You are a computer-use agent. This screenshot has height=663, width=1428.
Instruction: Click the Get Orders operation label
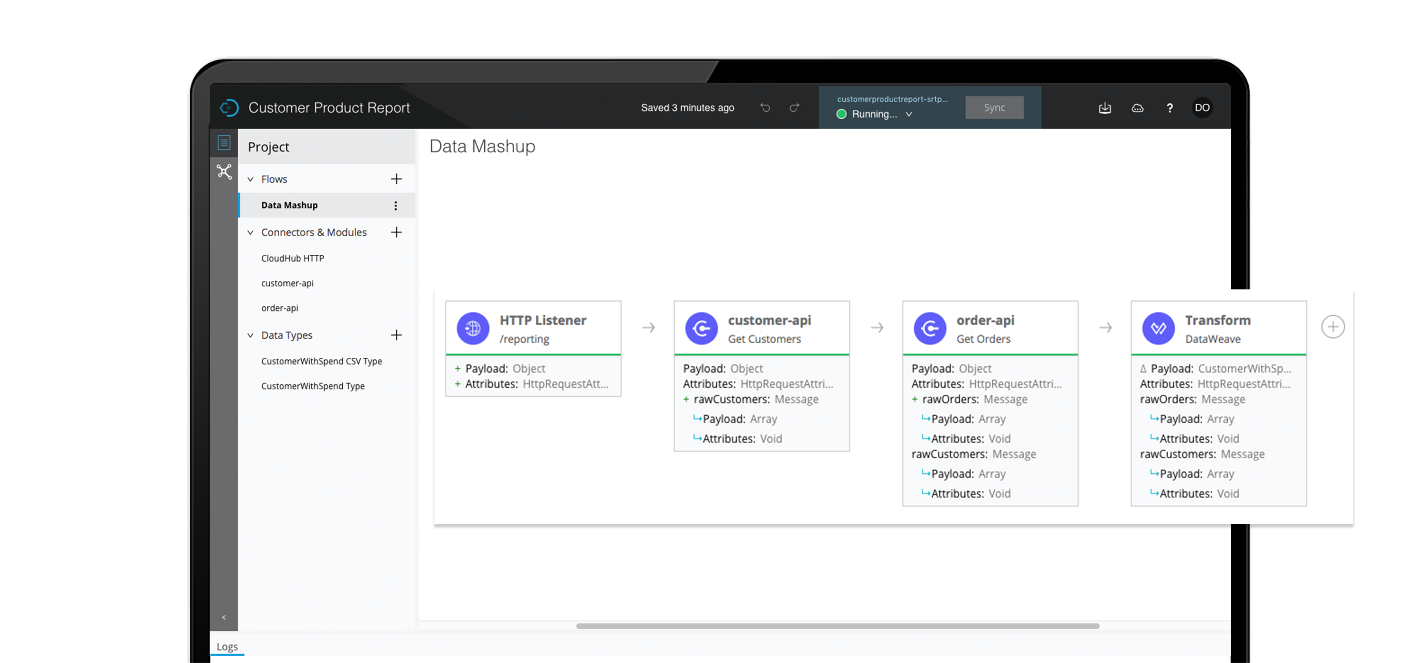tap(983, 339)
